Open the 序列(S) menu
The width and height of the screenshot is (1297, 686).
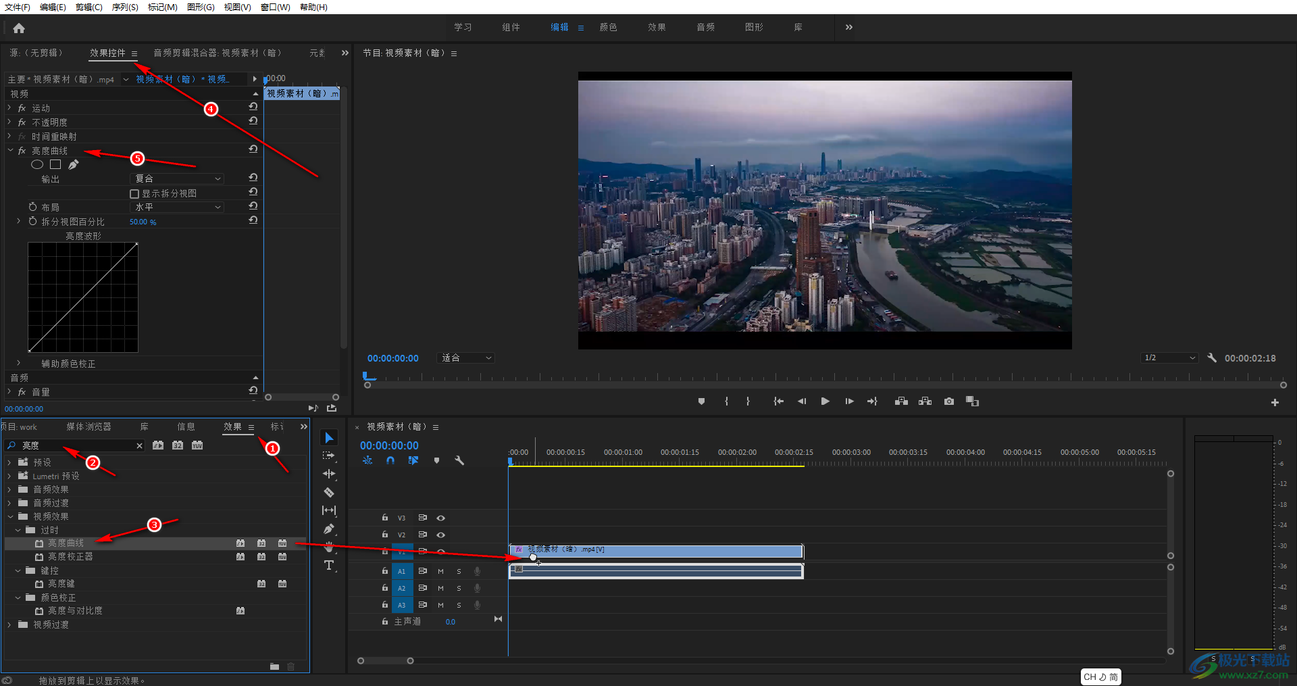click(125, 7)
